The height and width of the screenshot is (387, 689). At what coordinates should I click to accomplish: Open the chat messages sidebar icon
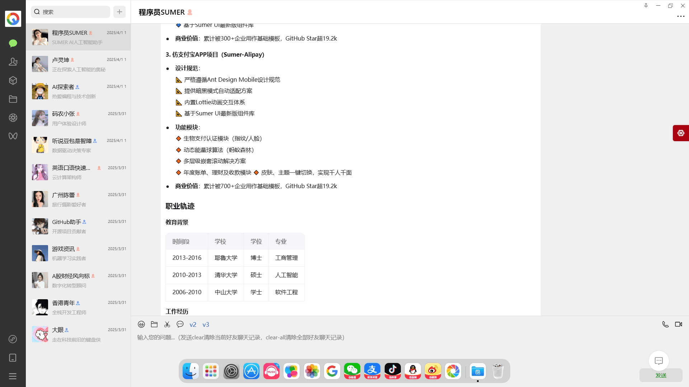click(13, 43)
